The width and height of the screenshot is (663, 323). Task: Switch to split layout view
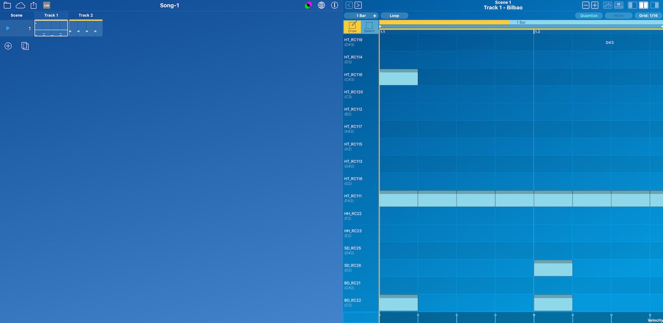tap(643, 5)
